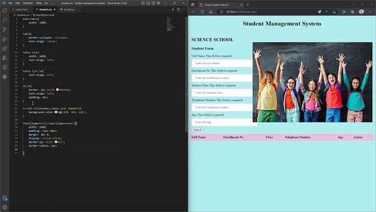Click the SCIENCE SCHOOL heading

click(213, 39)
